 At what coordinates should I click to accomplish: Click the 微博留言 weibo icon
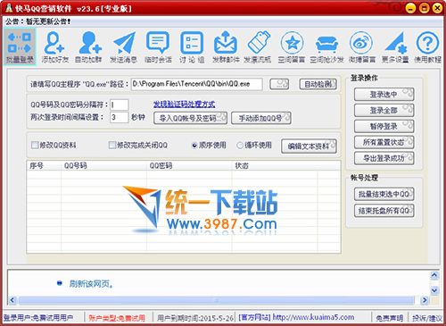pos(362,46)
